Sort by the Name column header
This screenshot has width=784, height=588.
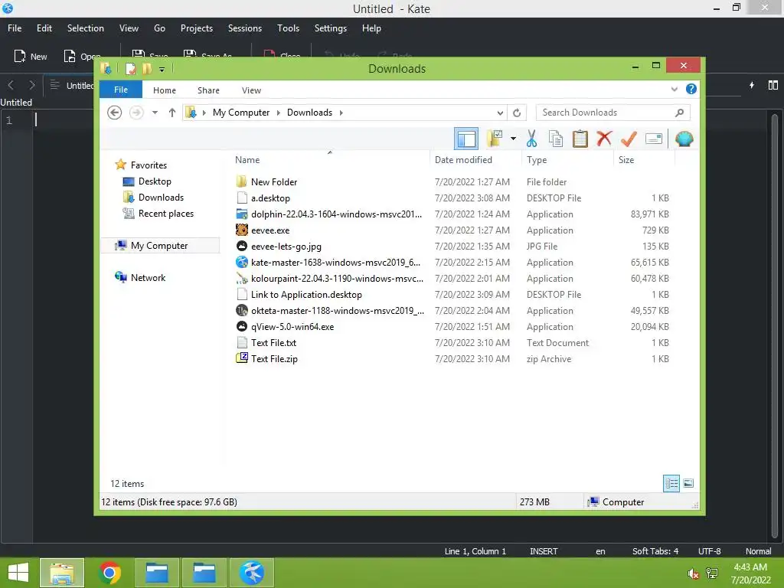coord(330,159)
